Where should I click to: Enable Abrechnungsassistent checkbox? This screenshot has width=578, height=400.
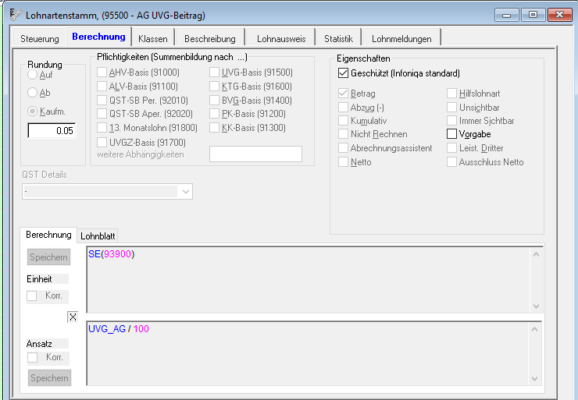click(x=343, y=148)
